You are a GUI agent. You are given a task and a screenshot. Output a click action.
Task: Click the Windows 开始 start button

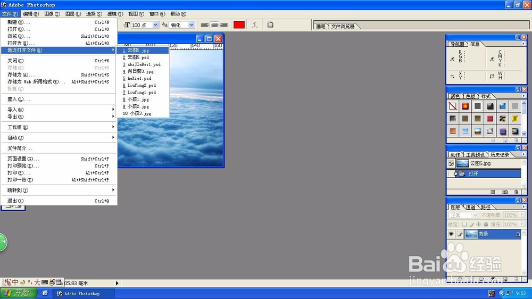pyautogui.click(x=18, y=293)
